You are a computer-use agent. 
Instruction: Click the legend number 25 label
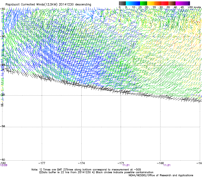(154, 7)
